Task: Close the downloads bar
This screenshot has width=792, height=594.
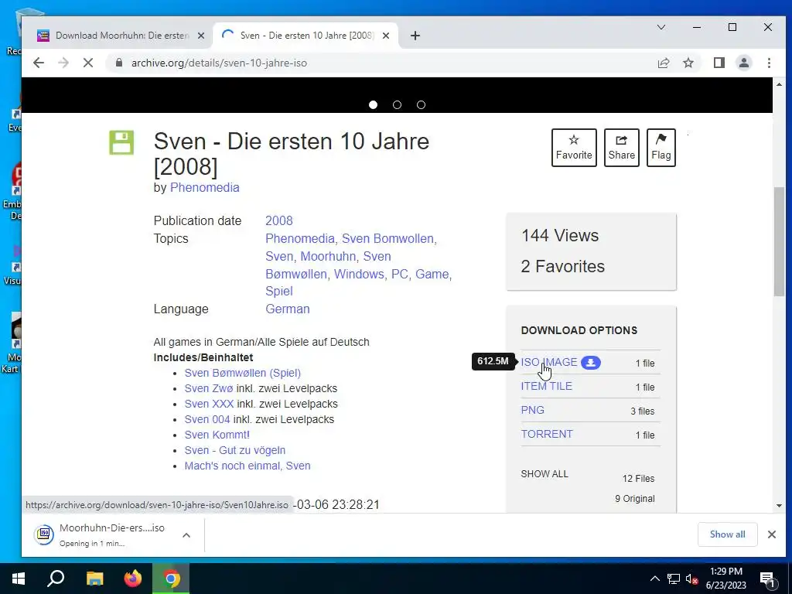Action: (x=772, y=534)
